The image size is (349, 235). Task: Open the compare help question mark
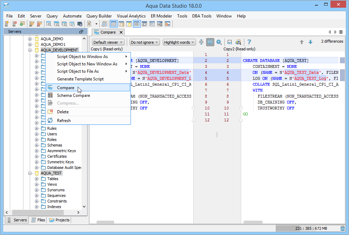249,42
